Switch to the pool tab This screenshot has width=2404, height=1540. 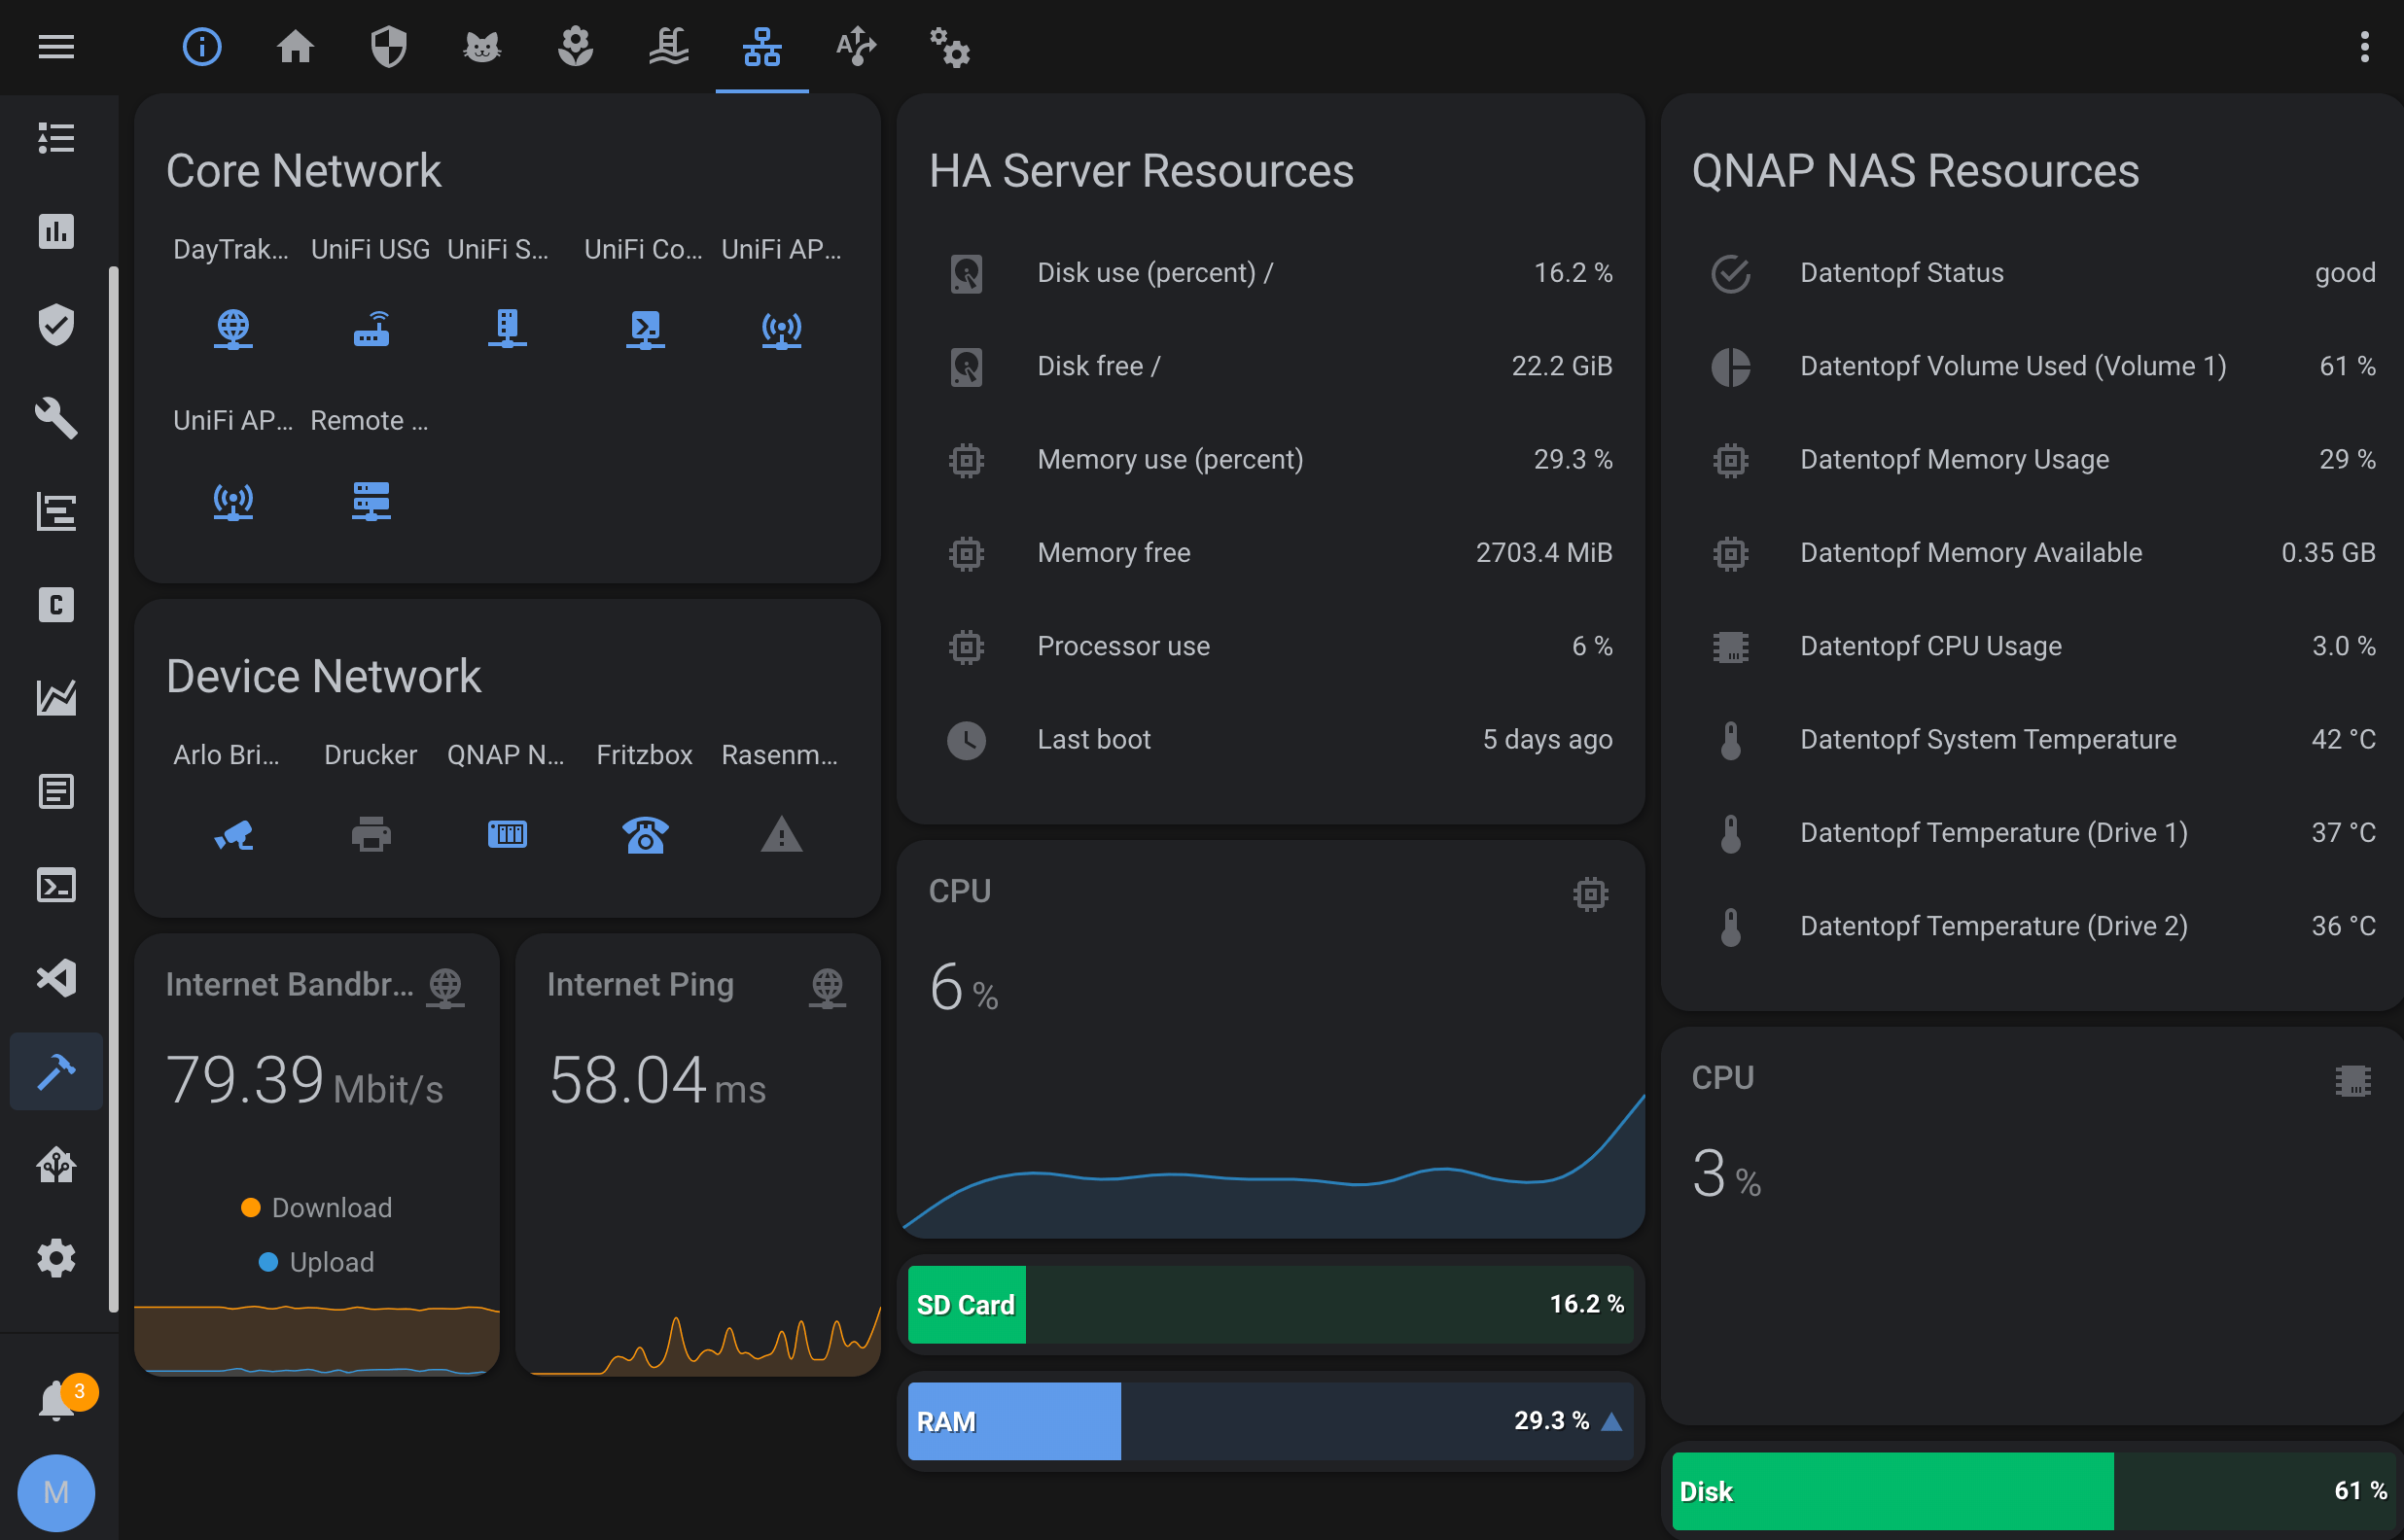coord(669,46)
